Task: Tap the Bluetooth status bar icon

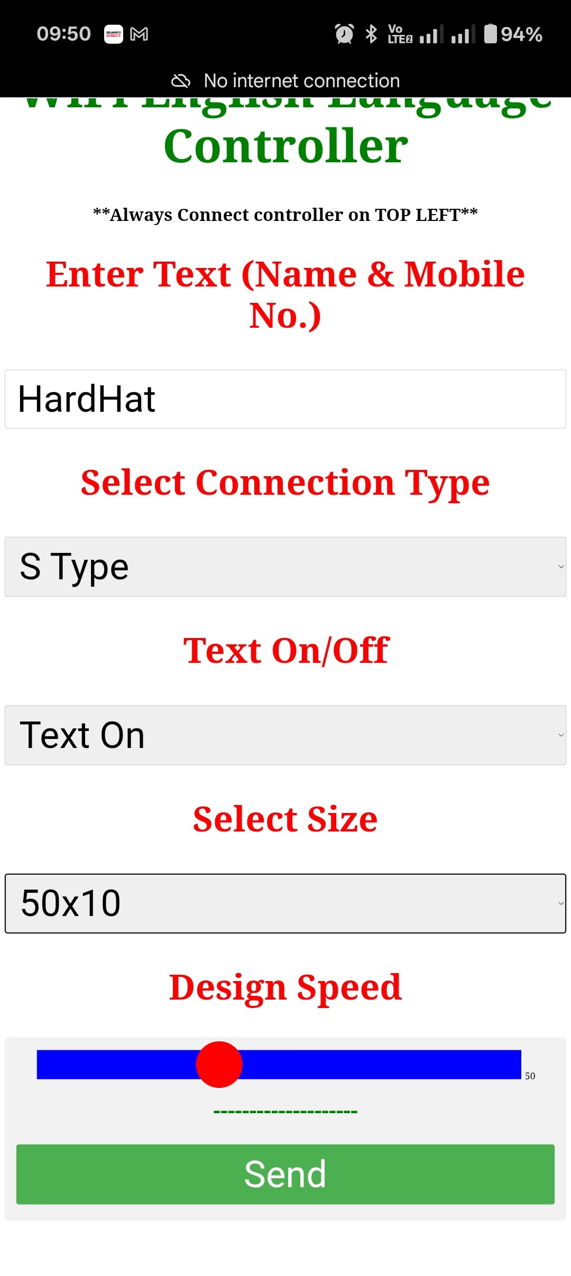Action: pyautogui.click(x=372, y=33)
